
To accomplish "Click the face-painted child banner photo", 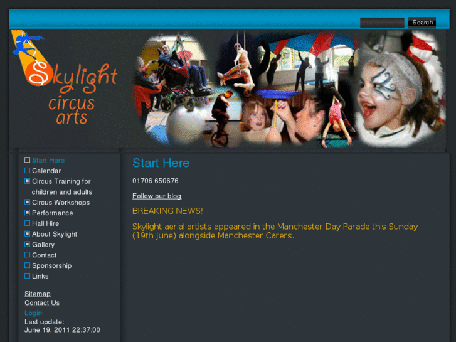I will (x=400, y=88).
